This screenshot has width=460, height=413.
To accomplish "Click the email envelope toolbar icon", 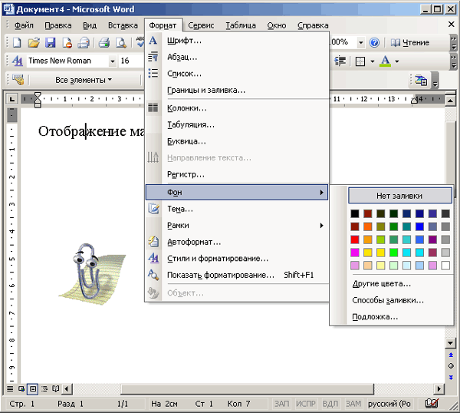I will [84, 42].
